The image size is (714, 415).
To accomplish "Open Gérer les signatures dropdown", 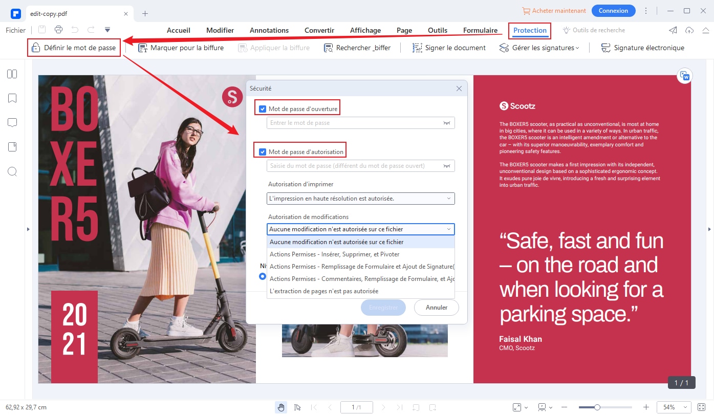I will tap(539, 48).
